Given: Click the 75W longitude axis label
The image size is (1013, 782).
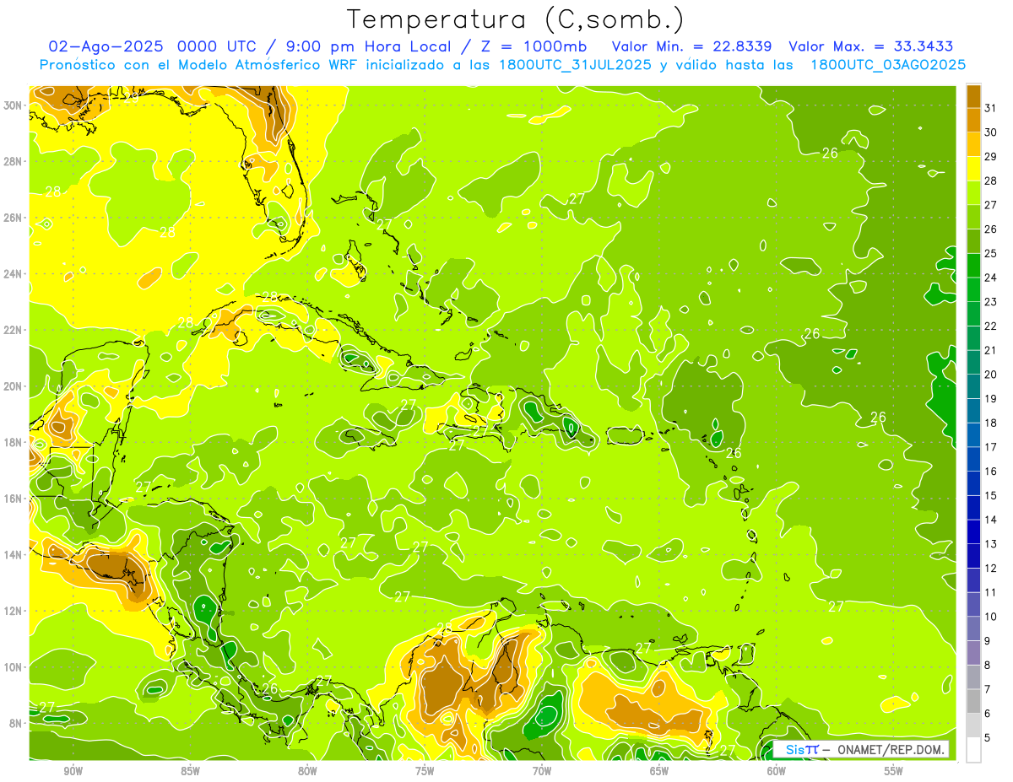Looking at the screenshot, I should tap(425, 771).
